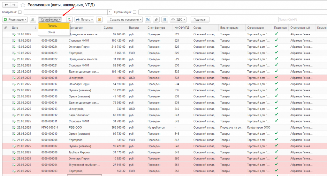Screen dimensions: 327x176
Task: Expand the Создать на основании dropdown
Action: coord(125,19)
